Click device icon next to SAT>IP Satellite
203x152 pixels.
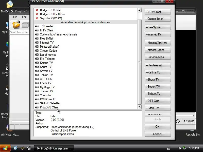point(37,103)
